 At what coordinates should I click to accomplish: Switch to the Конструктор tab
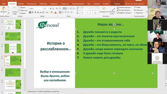coord(32,4)
